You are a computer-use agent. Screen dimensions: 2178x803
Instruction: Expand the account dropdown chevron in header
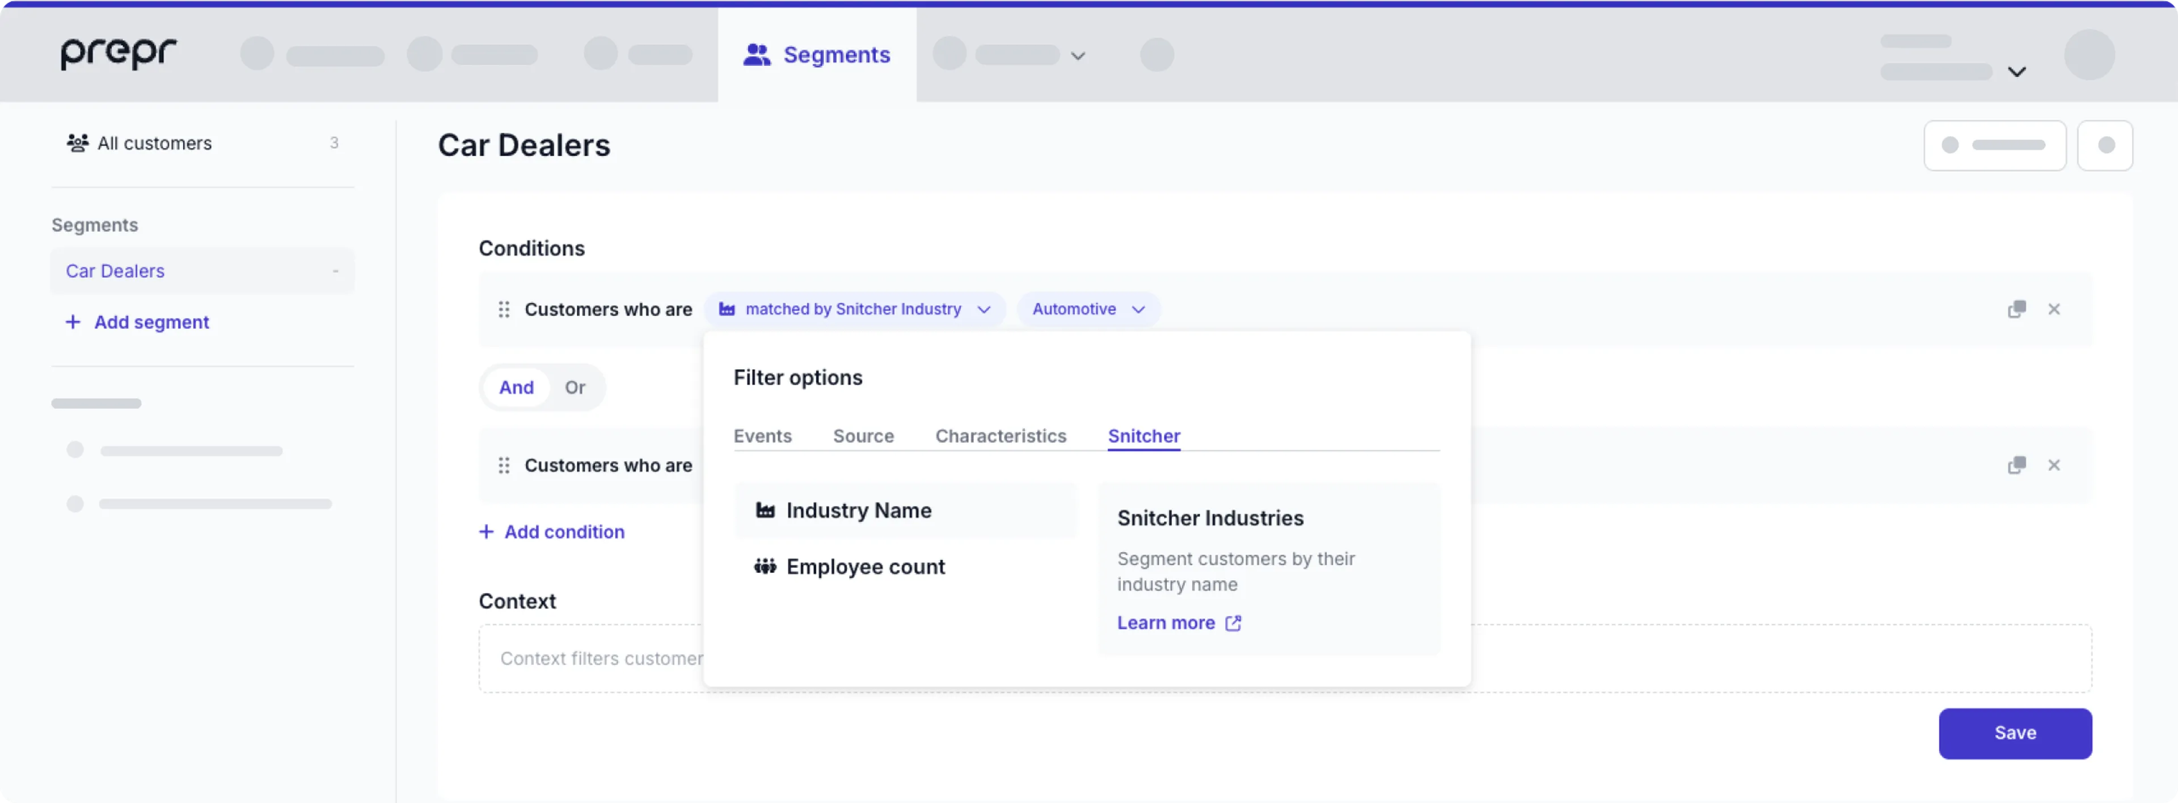pyautogui.click(x=2016, y=72)
